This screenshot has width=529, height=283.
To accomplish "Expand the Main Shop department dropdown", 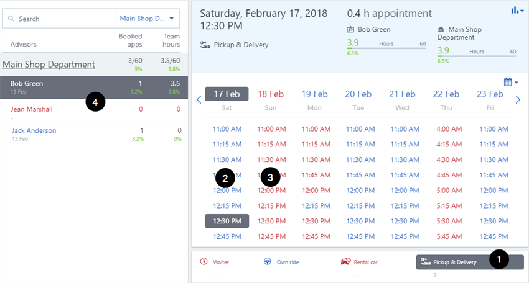I will (148, 19).
